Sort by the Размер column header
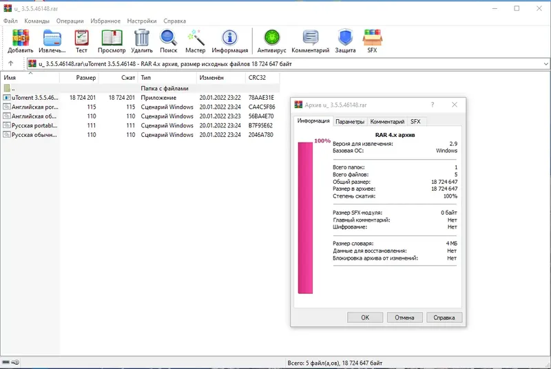Viewport: 551px width, 369px height. coord(79,78)
